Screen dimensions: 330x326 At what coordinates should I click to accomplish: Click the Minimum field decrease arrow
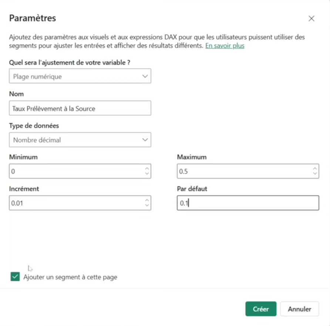[147, 174]
